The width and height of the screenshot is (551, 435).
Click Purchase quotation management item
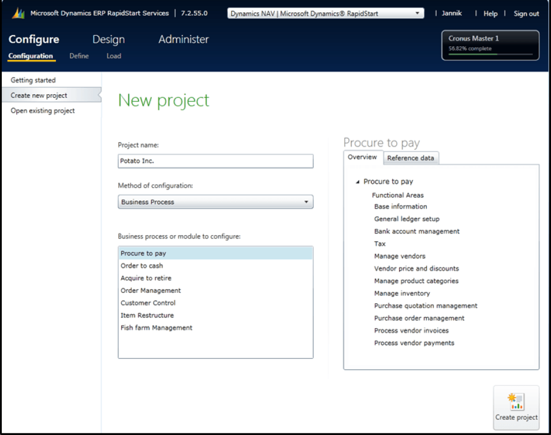pos(426,306)
